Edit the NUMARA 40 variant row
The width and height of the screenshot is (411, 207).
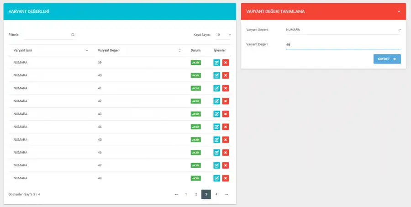216,75
